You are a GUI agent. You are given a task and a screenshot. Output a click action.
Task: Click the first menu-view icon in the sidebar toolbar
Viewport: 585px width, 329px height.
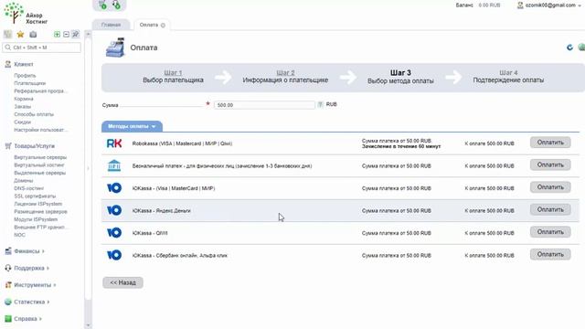(8, 35)
